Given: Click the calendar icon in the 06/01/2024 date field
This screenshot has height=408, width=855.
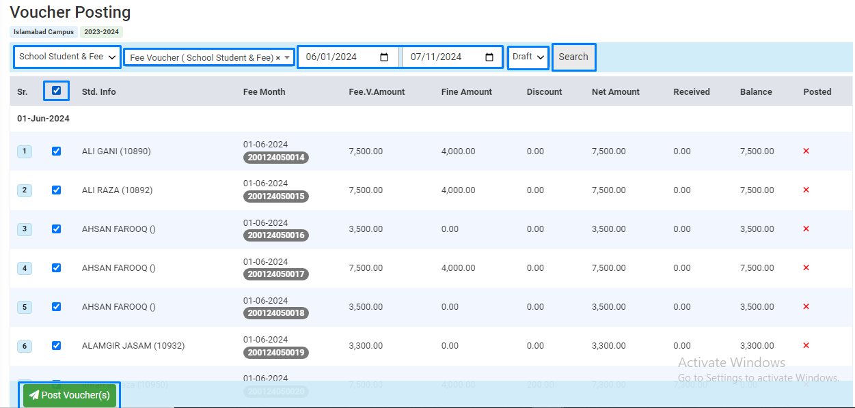Looking at the screenshot, I should click(384, 57).
